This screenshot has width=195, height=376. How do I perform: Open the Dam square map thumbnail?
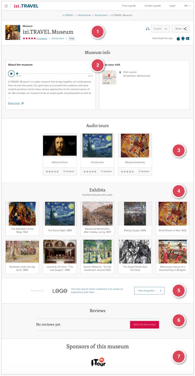pos(109,77)
